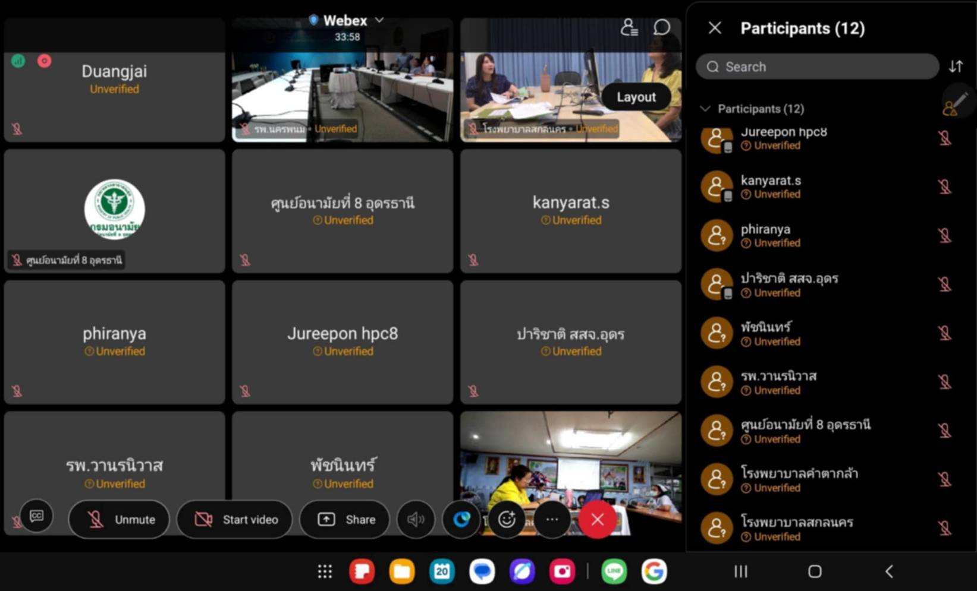
Task: Tap the recent apps navigation button
Action: pyautogui.click(x=741, y=571)
